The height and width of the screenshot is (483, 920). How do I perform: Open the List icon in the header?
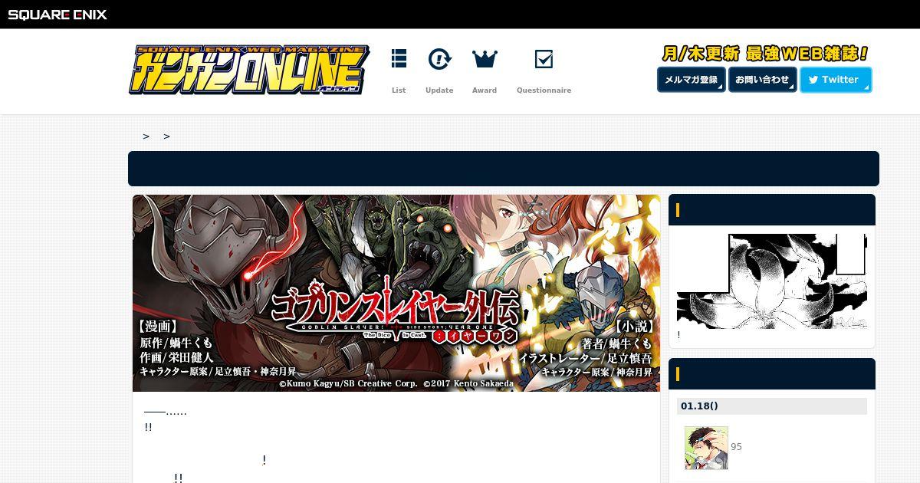[x=399, y=59]
